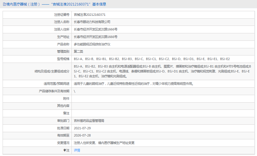The image size is (257, 156).
Task: Select registration number 吉械注准20212160371 in table
Action: pos(90,15)
